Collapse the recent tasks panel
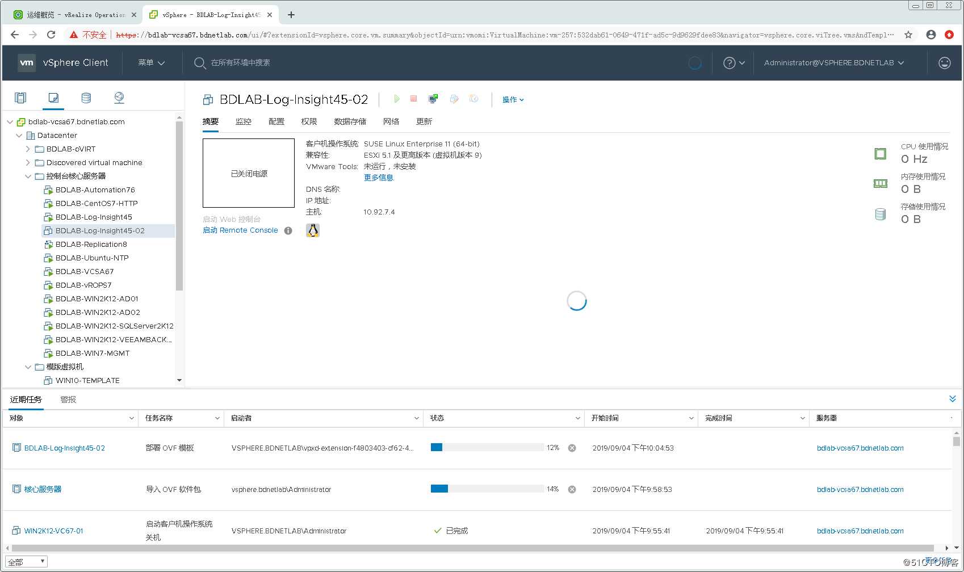Viewport: 964px width, 572px height. tap(953, 399)
